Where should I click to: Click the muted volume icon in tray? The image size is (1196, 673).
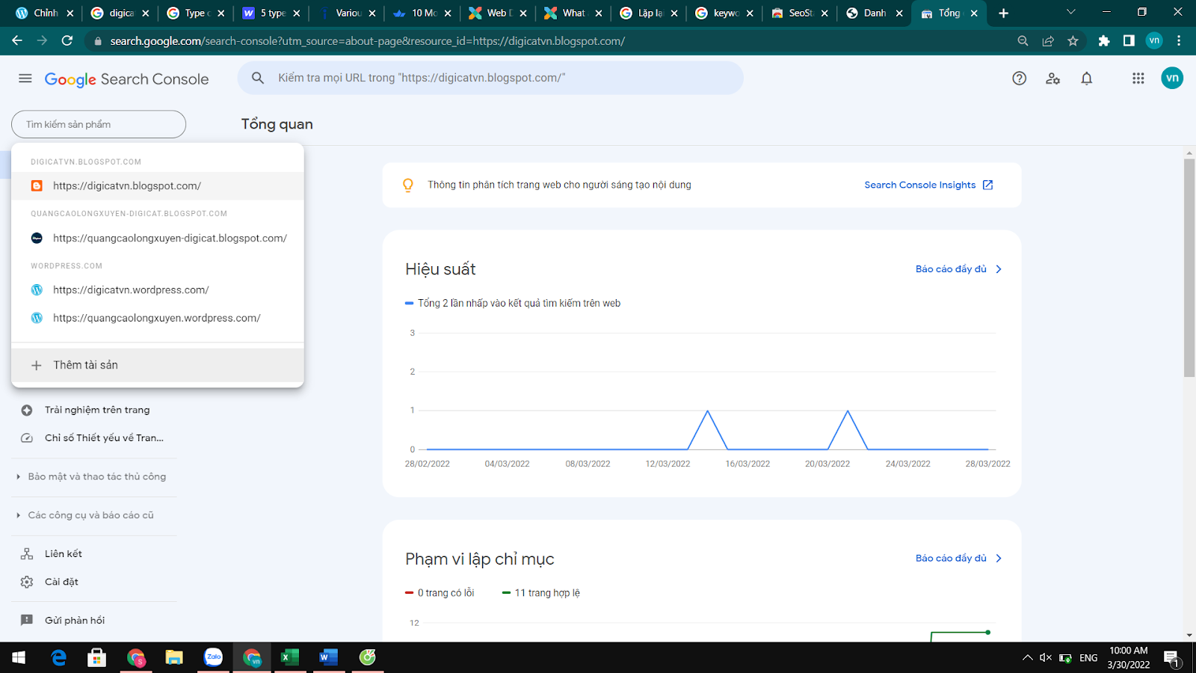point(1045,658)
